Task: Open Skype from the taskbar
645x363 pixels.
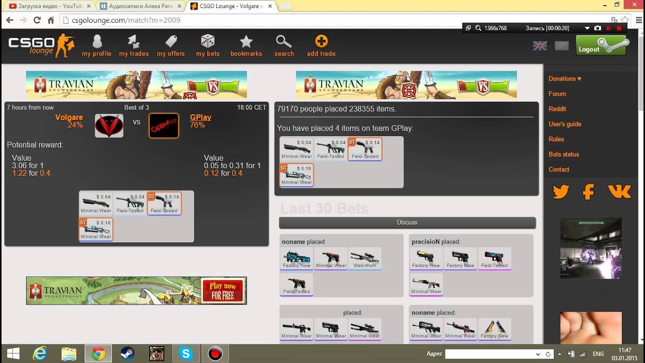Action: click(x=186, y=354)
